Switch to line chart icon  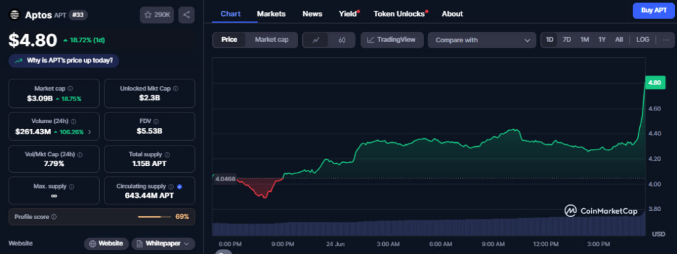coord(316,40)
